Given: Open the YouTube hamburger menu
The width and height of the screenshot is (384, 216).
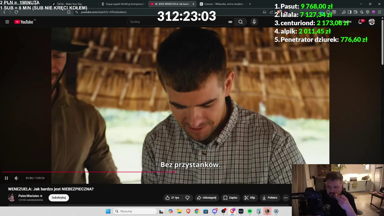Looking at the screenshot, I should click(x=7, y=22).
